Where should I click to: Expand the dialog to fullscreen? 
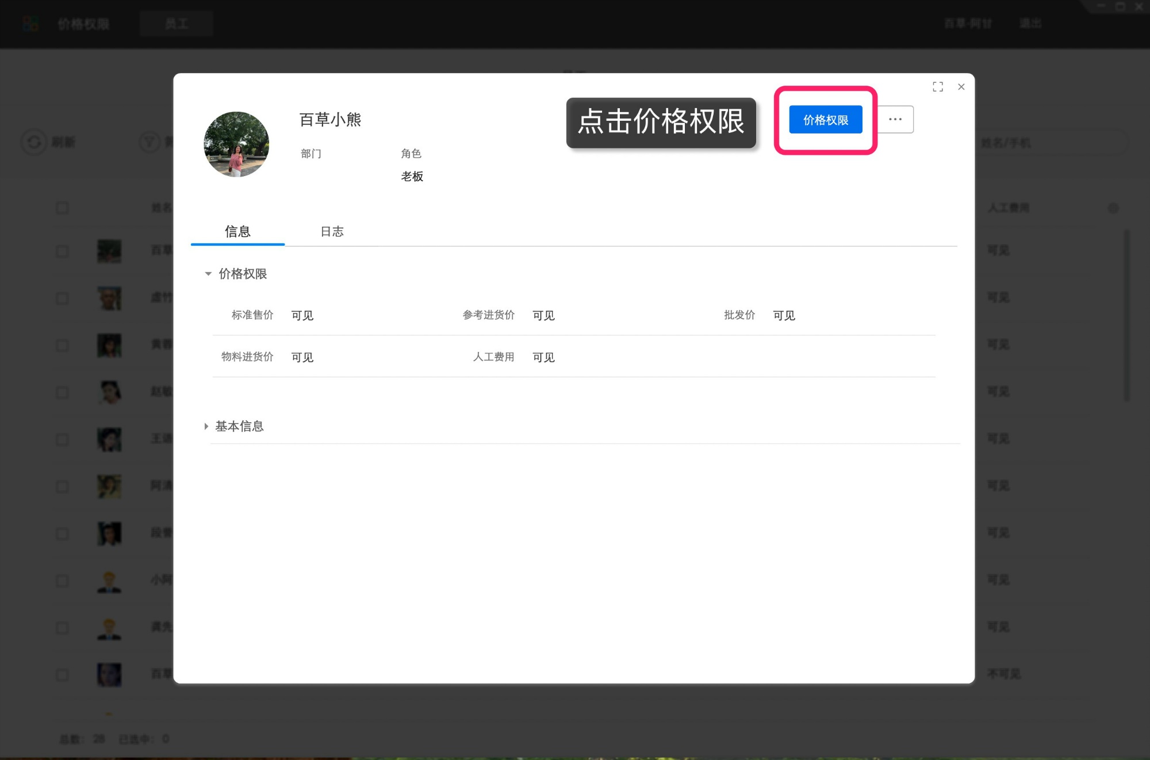[x=938, y=87]
